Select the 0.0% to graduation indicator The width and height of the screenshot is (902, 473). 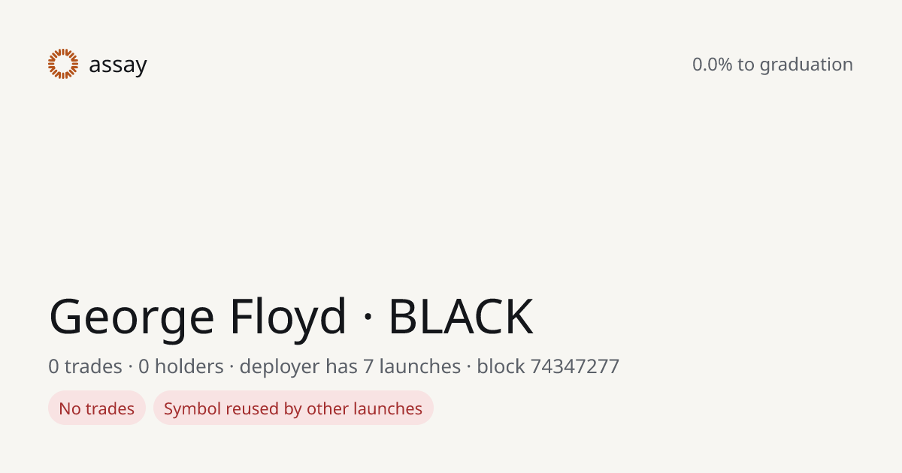click(x=773, y=65)
